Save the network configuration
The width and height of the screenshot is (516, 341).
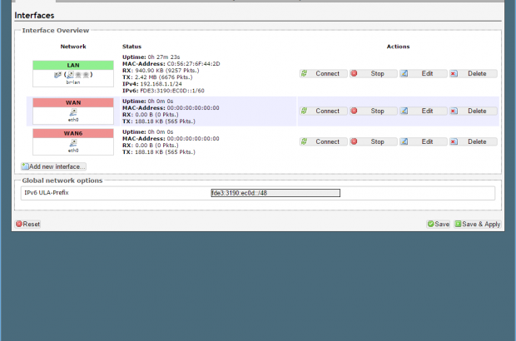438,224
